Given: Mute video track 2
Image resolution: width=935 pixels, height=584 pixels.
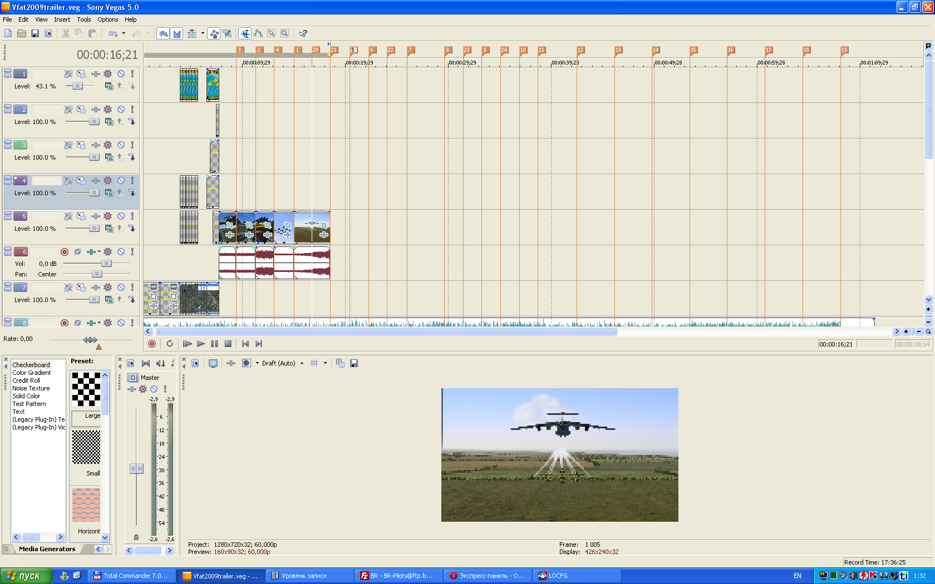Looking at the screenshot, I should click(121, 110).
